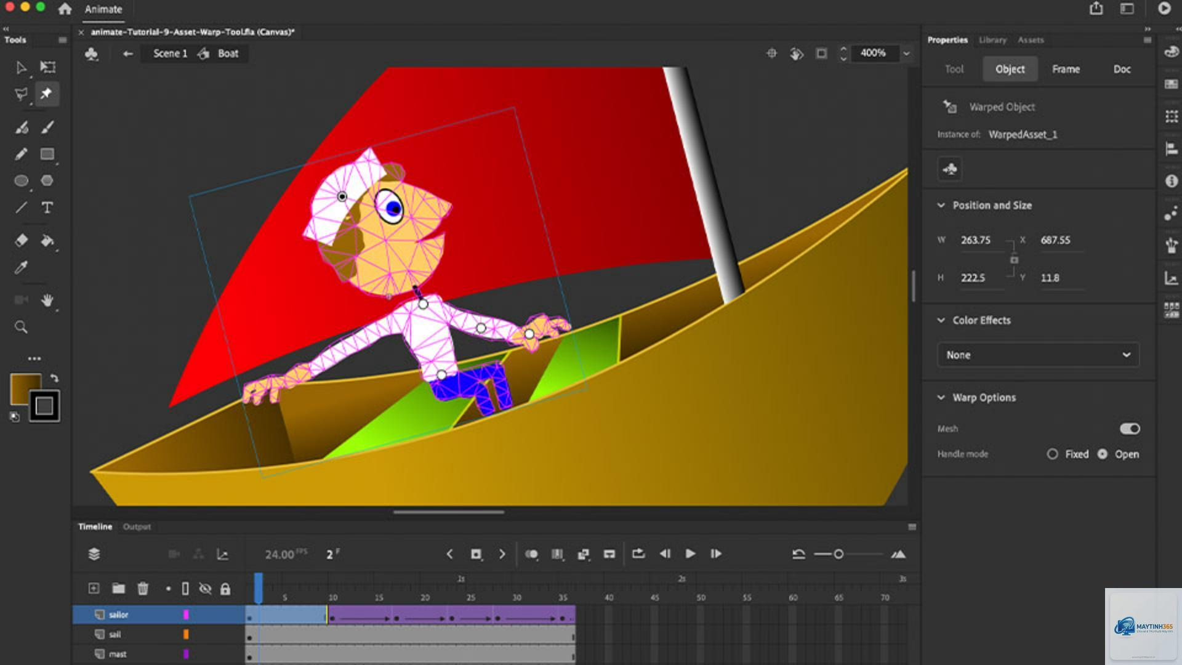Collapse the Color Effects section
This screenshot has height=665, width=1182.
click(941, 320)
